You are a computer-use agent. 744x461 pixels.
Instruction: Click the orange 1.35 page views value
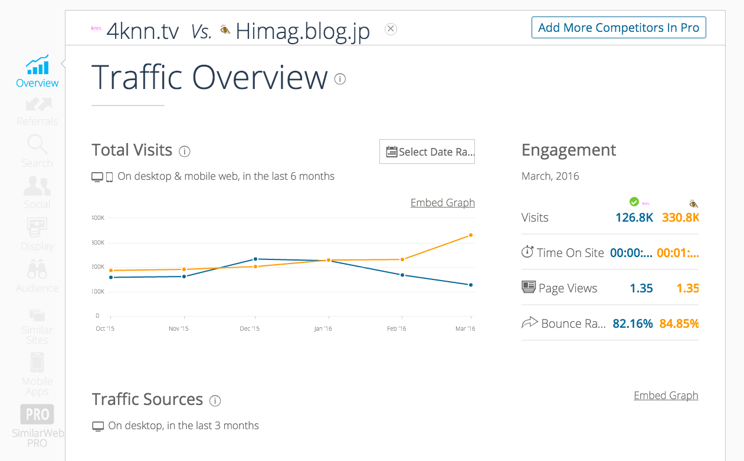tap(688, 288)
